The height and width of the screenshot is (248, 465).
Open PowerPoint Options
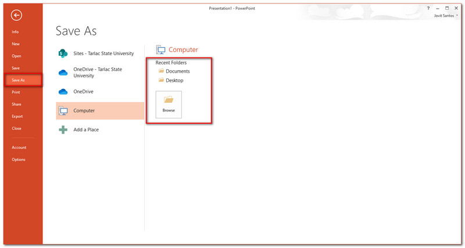coord(19,160)
